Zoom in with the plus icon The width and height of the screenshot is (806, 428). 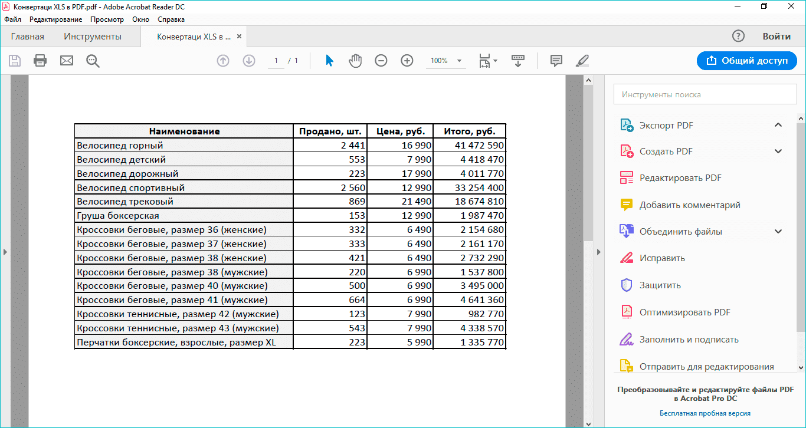point(407,60)
